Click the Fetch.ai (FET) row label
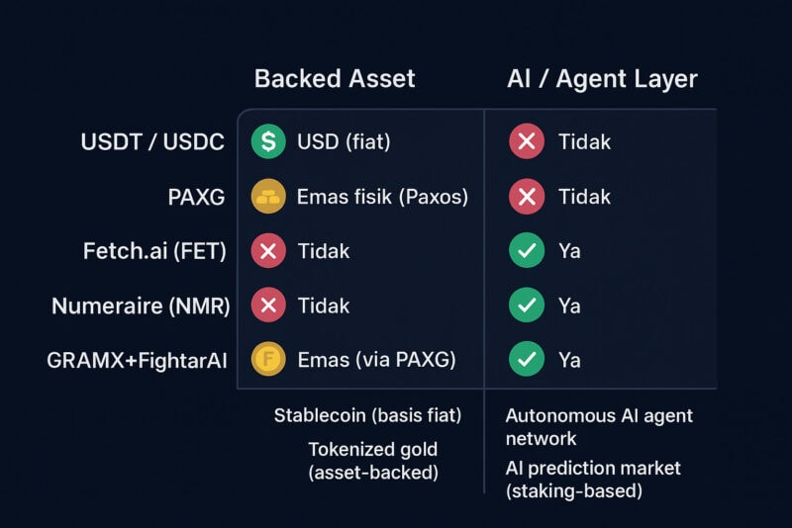 pyautogui.click(x=154, y=251)
